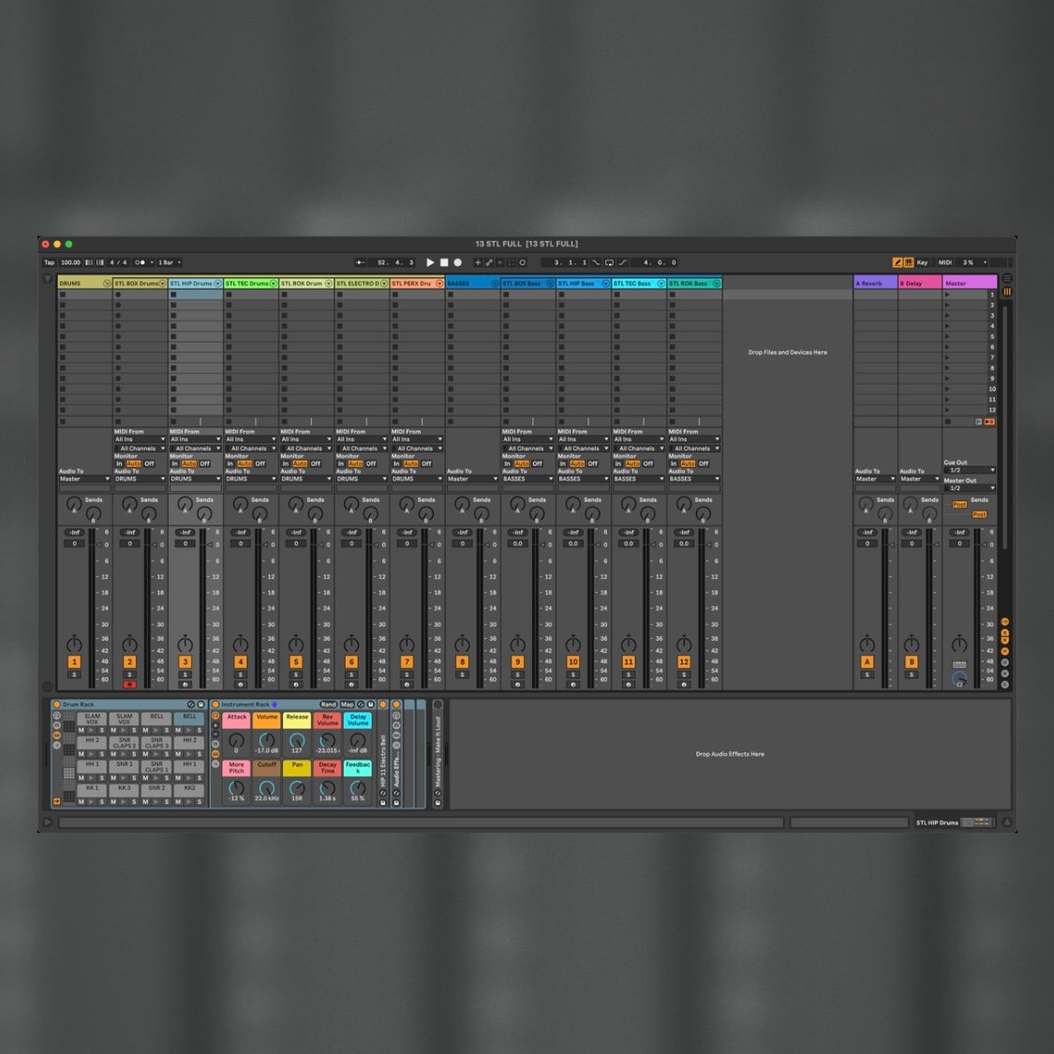Click Rand button on Instrument Rack
Viewport: 1054px width, 1054px height.
point(328,705)
